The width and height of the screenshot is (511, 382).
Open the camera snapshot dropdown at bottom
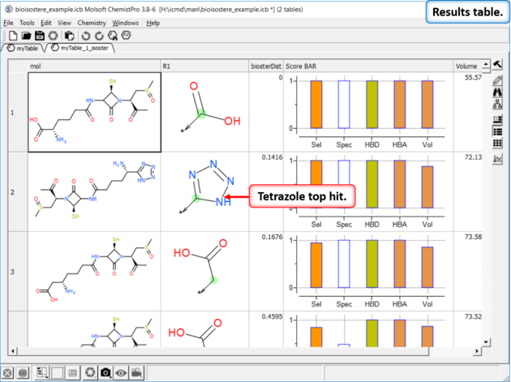pos(106,372)
